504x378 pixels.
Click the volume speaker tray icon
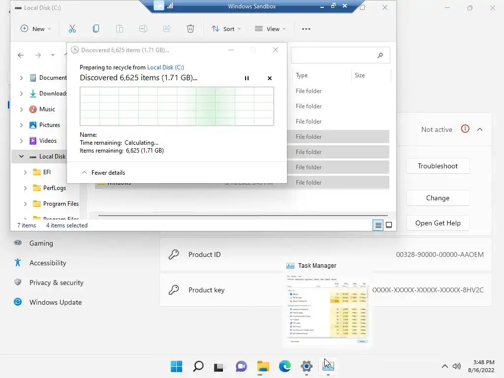pos(456,366)
